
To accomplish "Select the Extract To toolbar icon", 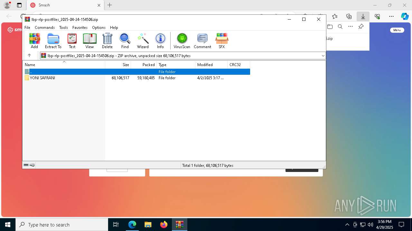I will 53,41.
